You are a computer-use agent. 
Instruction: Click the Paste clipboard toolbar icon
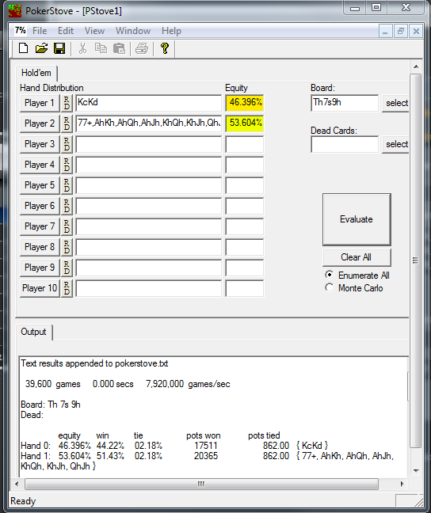click(119, 48)
